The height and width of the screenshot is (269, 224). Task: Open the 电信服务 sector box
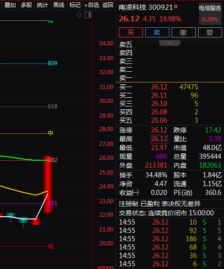210,14
